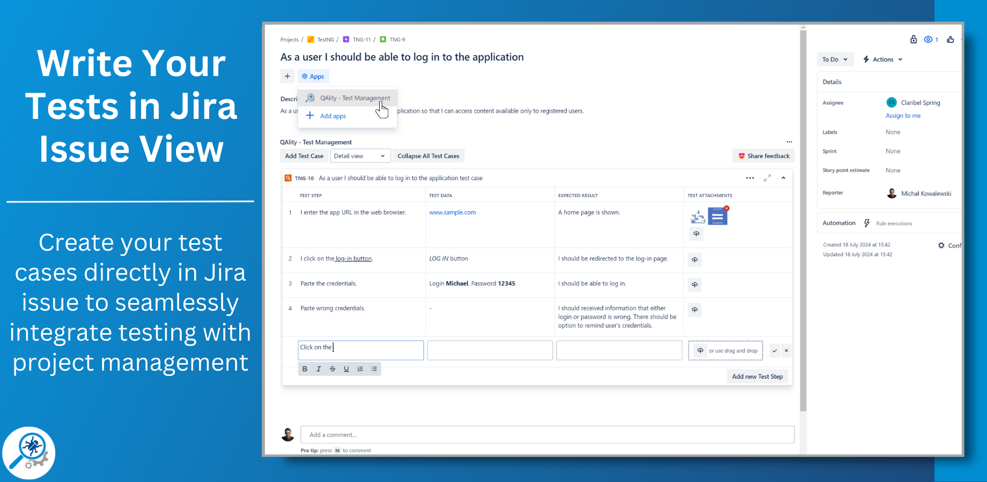Click Add new Test Step button
The height and width of the screenshot is (482, 987).
757,376
